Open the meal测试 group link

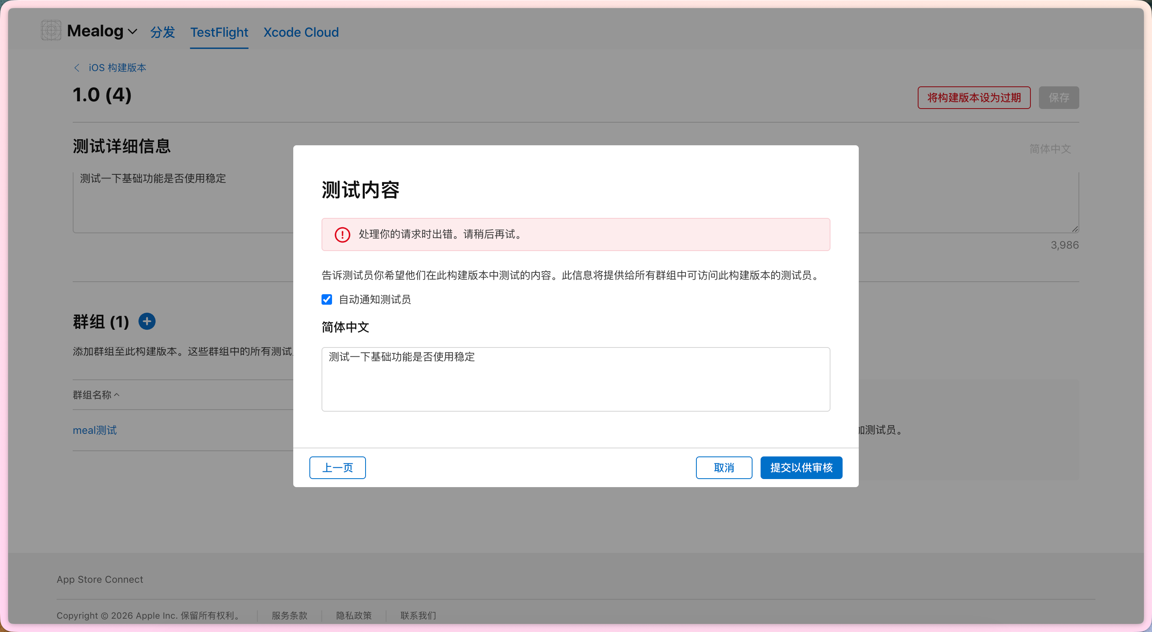[x=95, y=430]
